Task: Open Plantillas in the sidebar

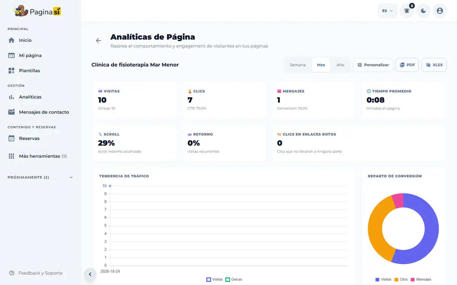Action: 40,71
